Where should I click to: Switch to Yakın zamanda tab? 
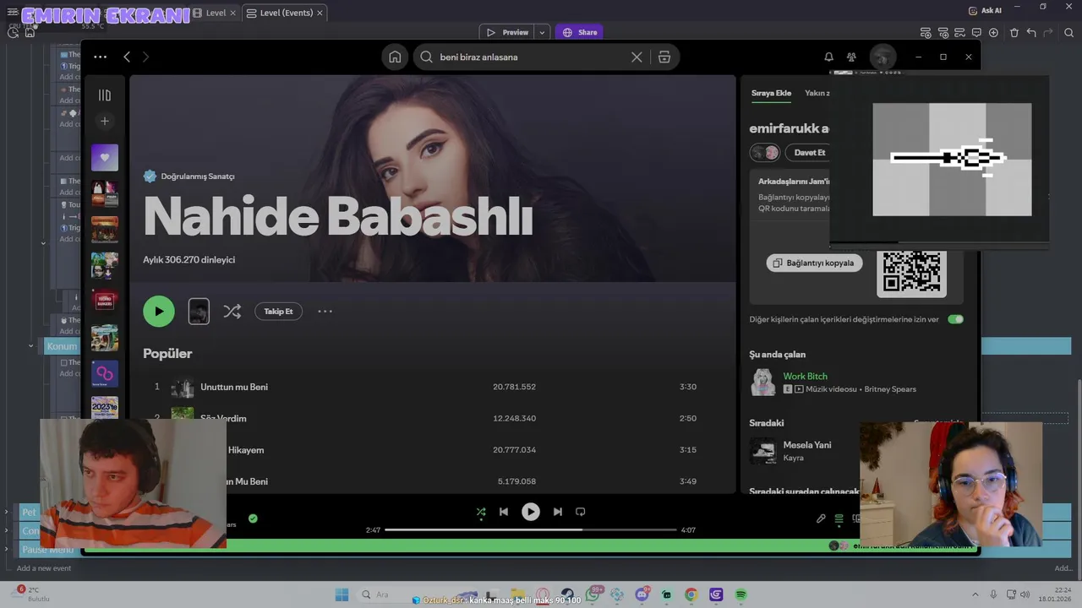[x=817, y=93]
